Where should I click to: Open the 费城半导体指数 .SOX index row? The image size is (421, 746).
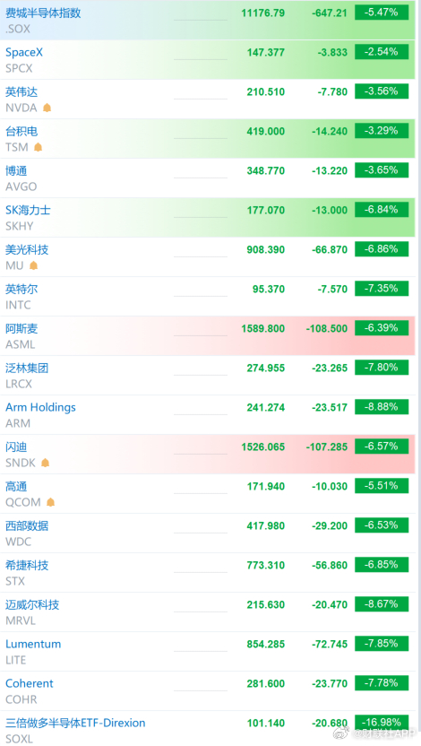pos(208,20)
